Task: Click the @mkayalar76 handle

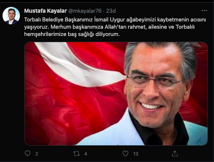Action: pos(85,11)
